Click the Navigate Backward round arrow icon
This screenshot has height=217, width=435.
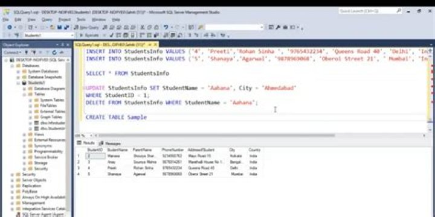coord(10,27)
